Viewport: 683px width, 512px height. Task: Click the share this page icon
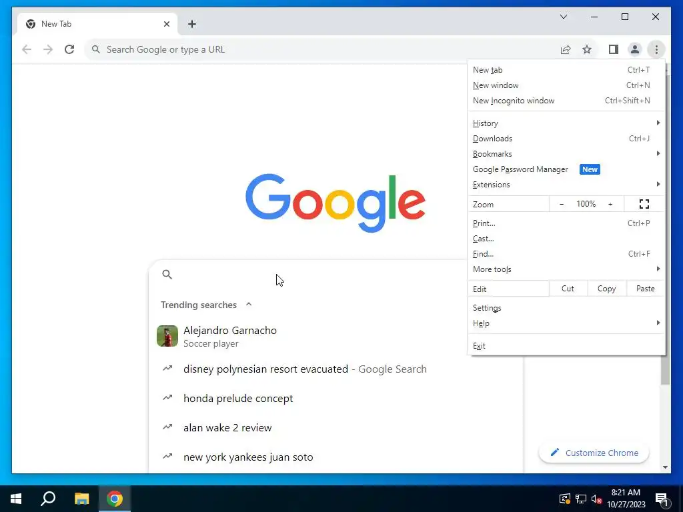pos(566,49)
